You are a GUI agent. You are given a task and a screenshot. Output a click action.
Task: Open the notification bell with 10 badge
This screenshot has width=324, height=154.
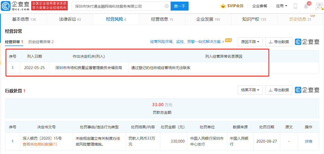(306, 6)
